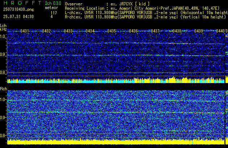
Task: Click the Lch 0.9 kHz axis label
Action: [x=3, y=55]
